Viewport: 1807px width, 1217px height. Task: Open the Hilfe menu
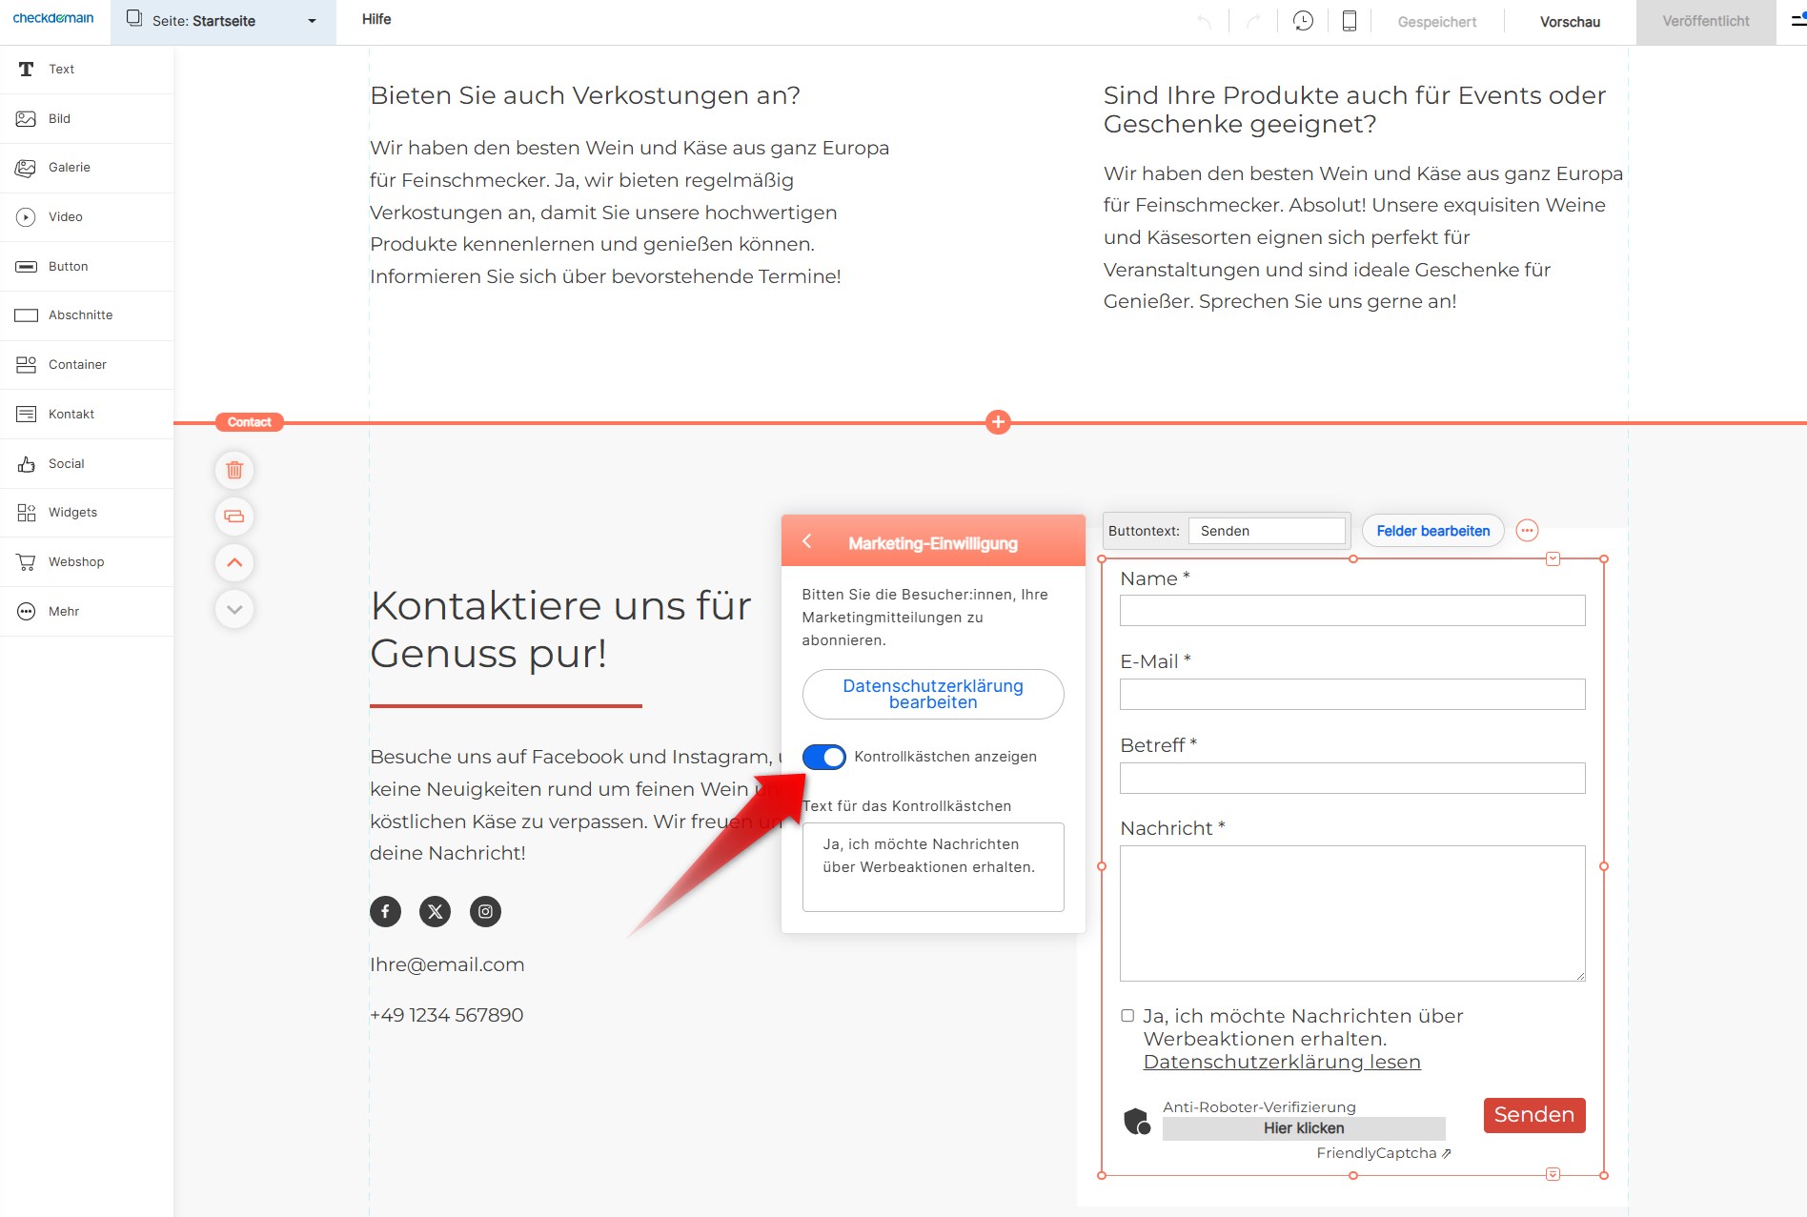tap(376, 19)
